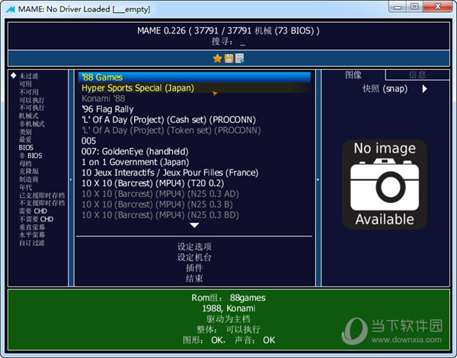Image resolution: width=457 pixels, height=358 pixels.
Task: Switch to the 信息 tab
Action: pyautogui.click(x=417, y=74)
